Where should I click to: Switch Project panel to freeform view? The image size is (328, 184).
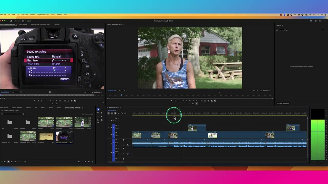[12, 162]
